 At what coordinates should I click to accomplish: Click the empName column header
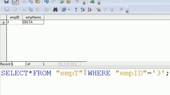[33, 17]
